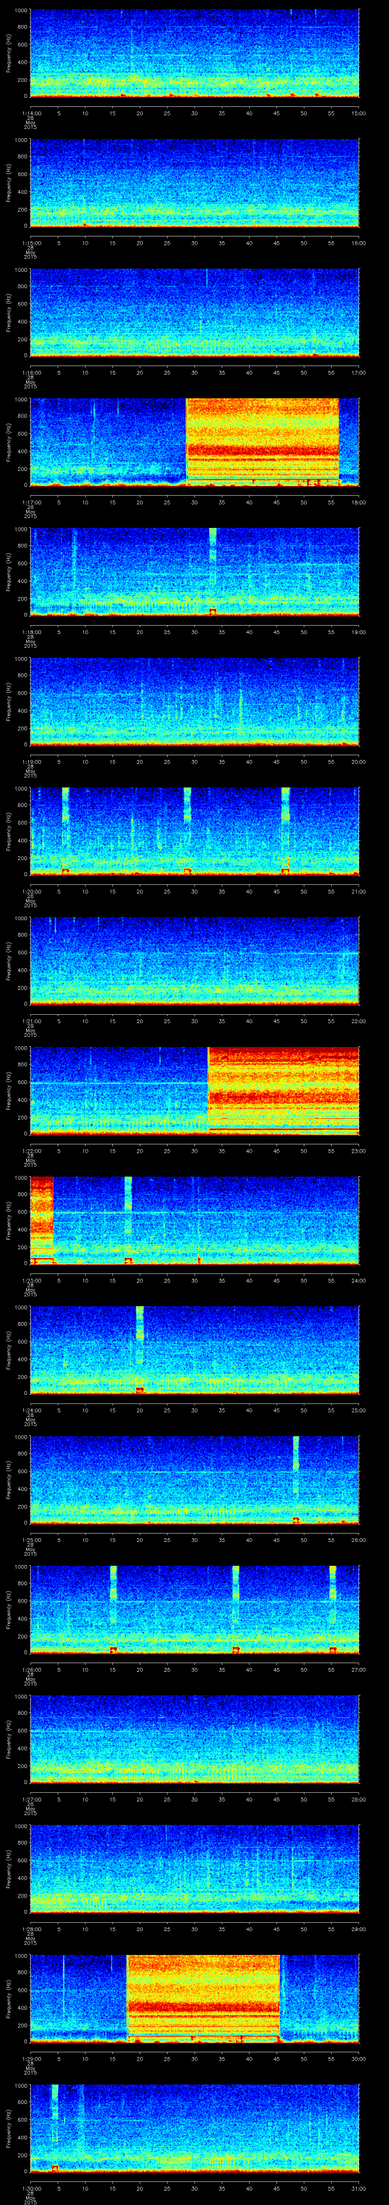This screenshot has height=2205, width=389.
Task: Click the 1:14:00 start time label
Action: click(31, 113)
